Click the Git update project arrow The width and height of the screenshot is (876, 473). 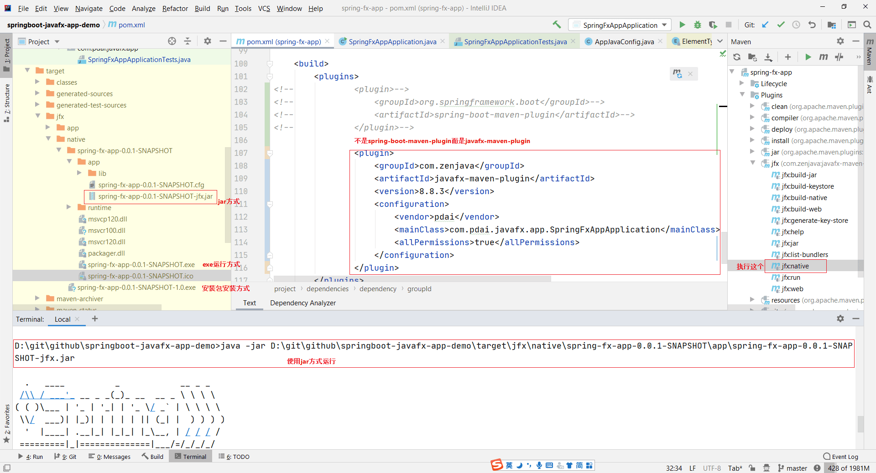(x=765, y=25)
